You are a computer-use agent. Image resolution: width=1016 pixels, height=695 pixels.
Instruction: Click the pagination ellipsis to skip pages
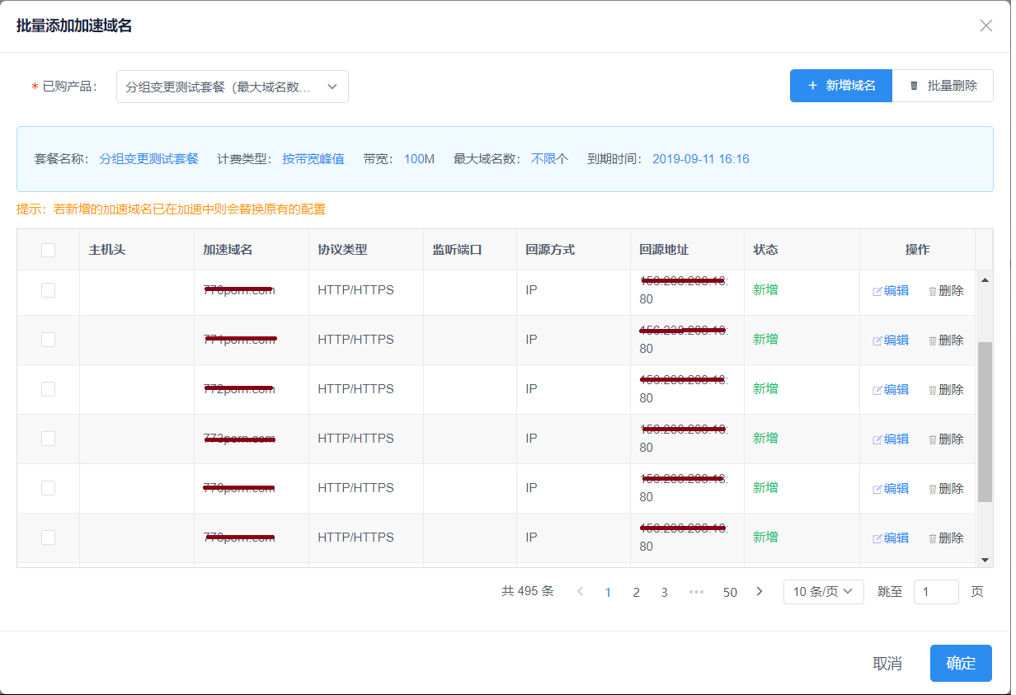point(697,592)
